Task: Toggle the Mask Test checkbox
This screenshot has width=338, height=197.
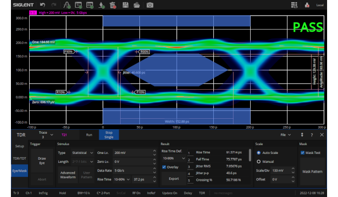Action: 303,152
